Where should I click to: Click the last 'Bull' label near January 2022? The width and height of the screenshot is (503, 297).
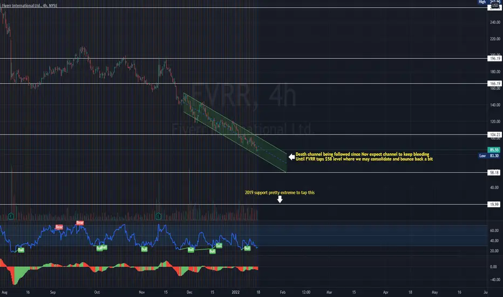[x=247, y=248]
